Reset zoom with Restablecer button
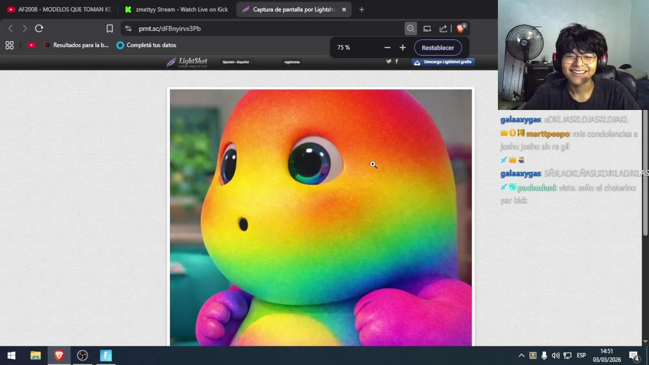649x365 pixels. tap(438, 47)
